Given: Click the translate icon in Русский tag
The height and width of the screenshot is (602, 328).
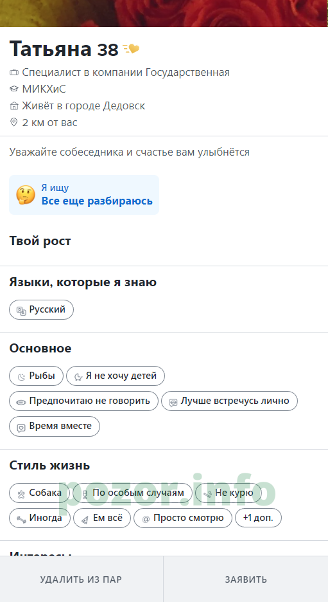Looking at the screenshot, I should 21,310.
